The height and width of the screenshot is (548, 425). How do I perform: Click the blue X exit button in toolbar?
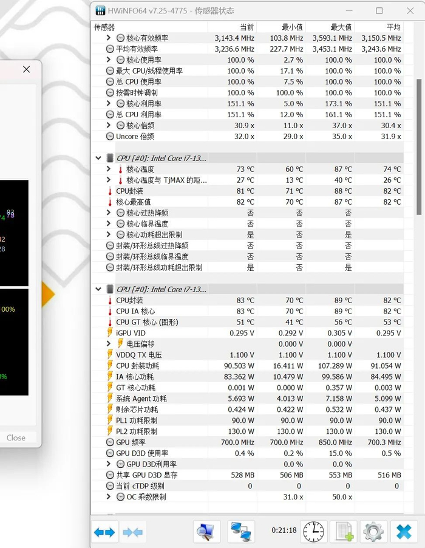coord(404,532)
